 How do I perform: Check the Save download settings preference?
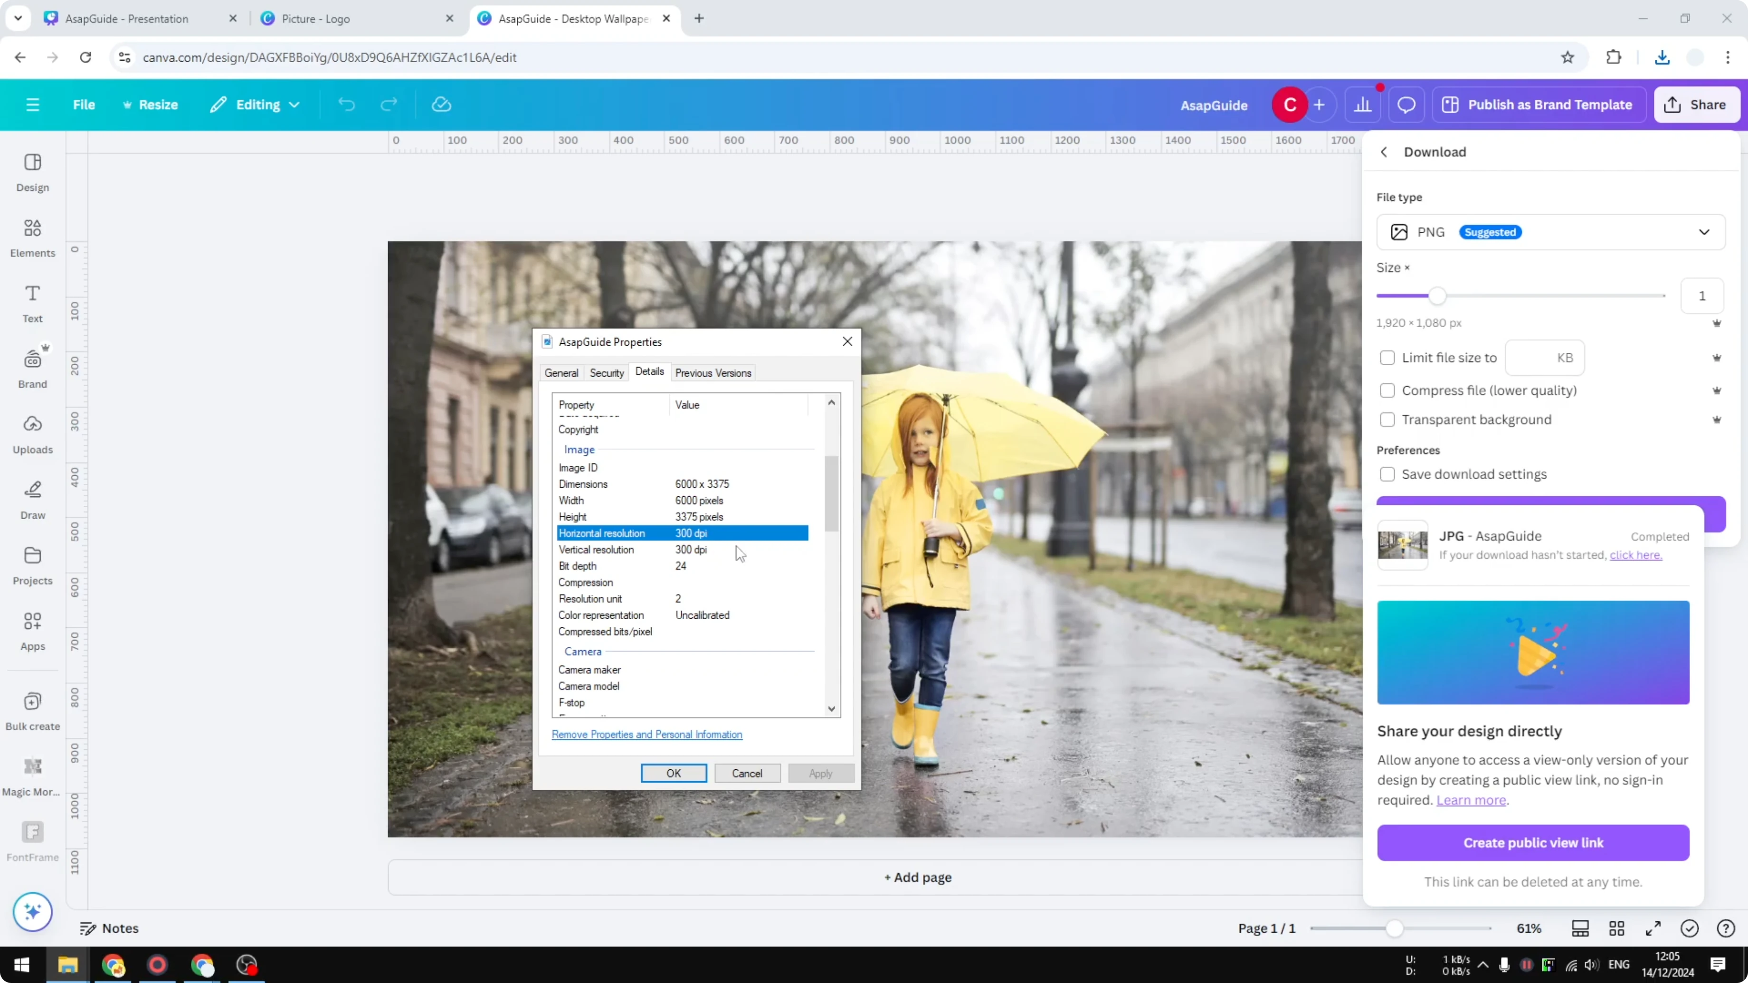click(1387, 473)
